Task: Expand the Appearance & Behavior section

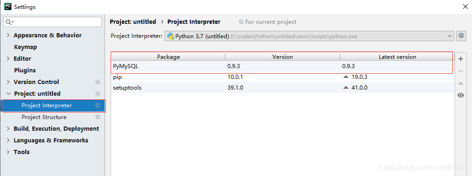Action: pos(8,35)
